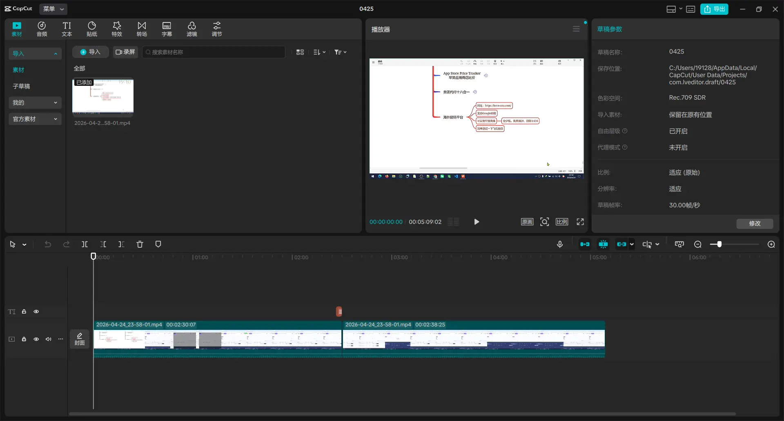The height and width of the screenshot is (421, 784).
Task: Click the zoom out timeline icon
Action: pyautogui.click(x=697, y=244)
